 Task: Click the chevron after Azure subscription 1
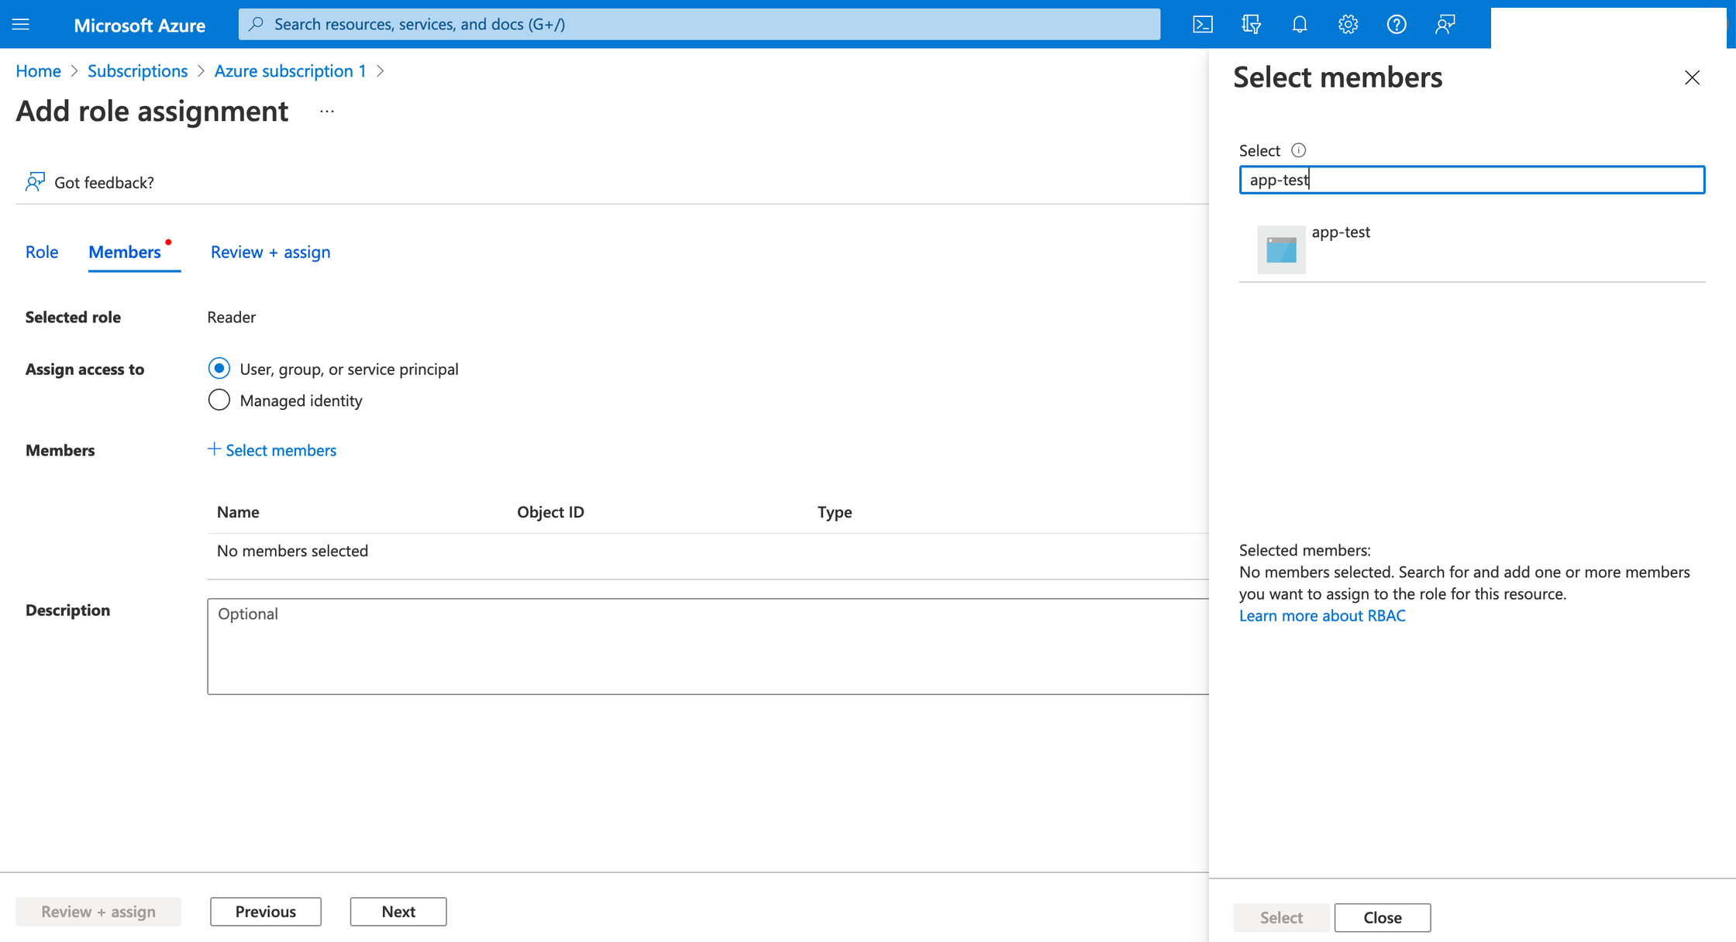point(381,71)
